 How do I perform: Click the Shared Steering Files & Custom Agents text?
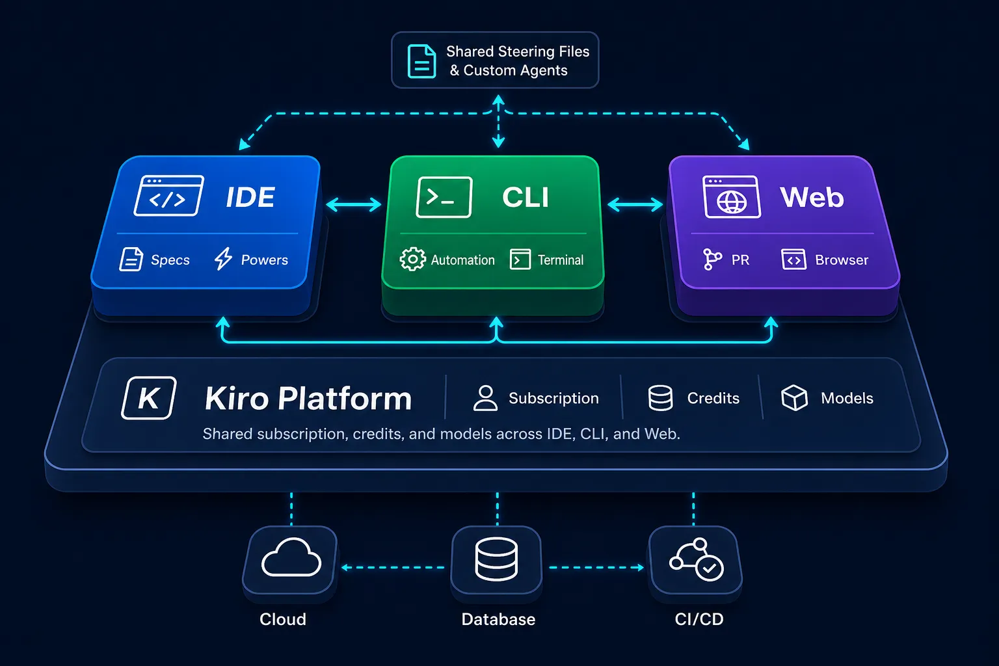pos(518,60)
